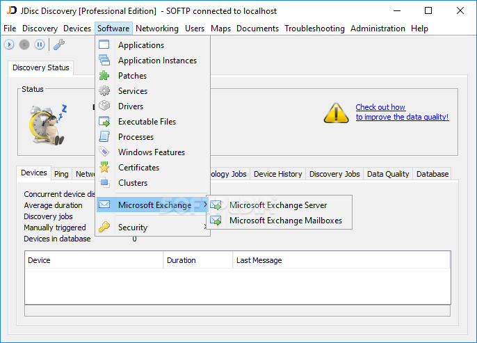This screenshot has height=343, width=477.
Task: Open the Documents menu
Action: tap(257, 29)
